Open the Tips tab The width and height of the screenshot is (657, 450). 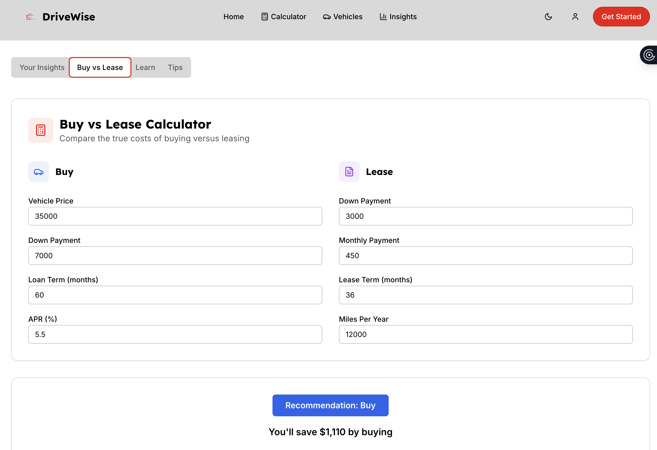(x=175, y=67)
